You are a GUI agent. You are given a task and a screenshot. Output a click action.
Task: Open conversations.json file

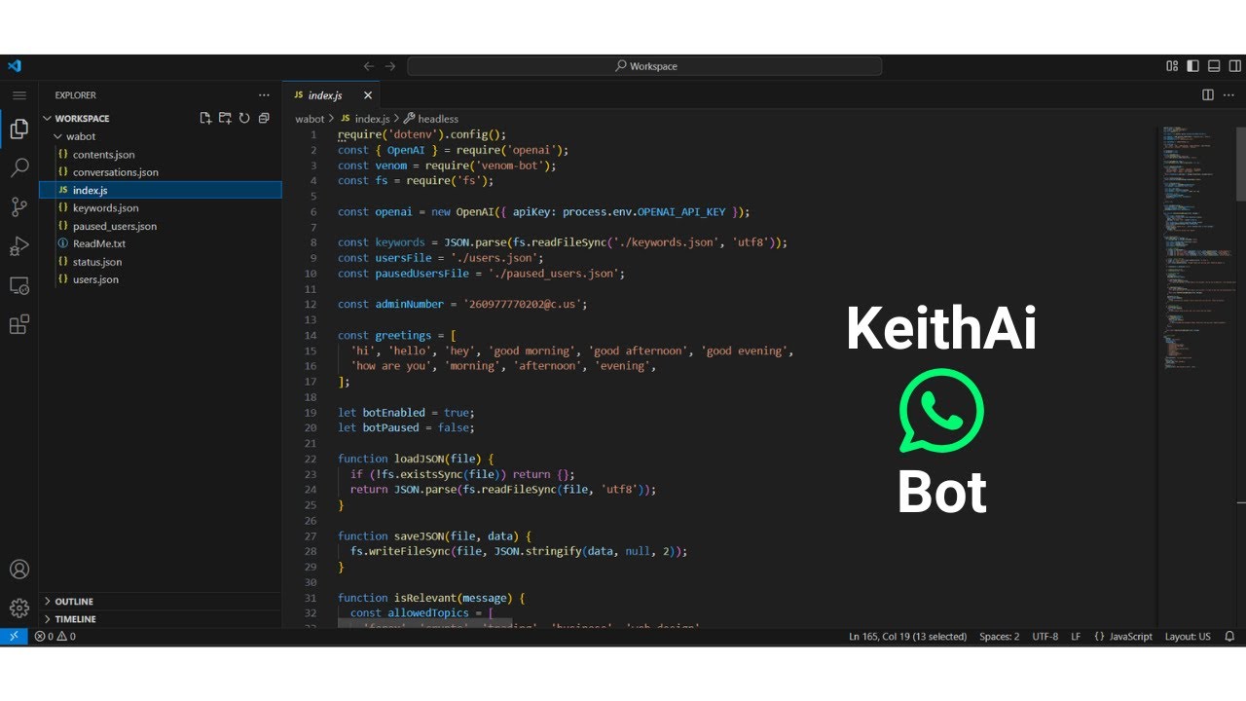click(161, 172)
